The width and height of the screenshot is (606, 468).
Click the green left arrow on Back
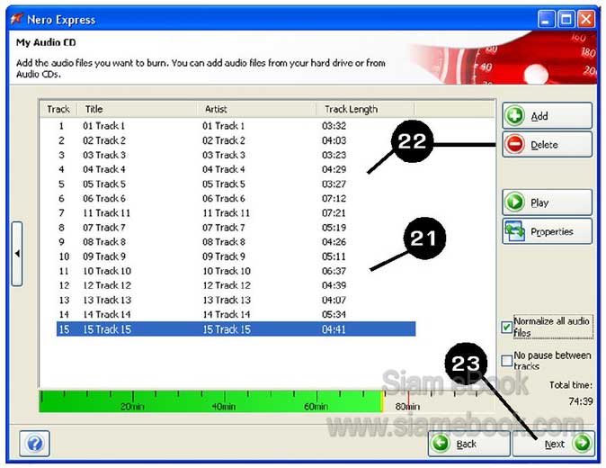tap(441, 443)
